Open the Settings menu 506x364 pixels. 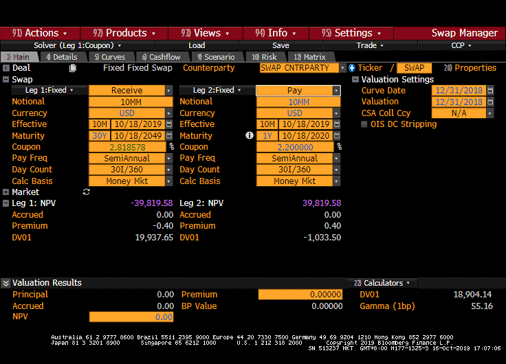(x=351, y=33)
